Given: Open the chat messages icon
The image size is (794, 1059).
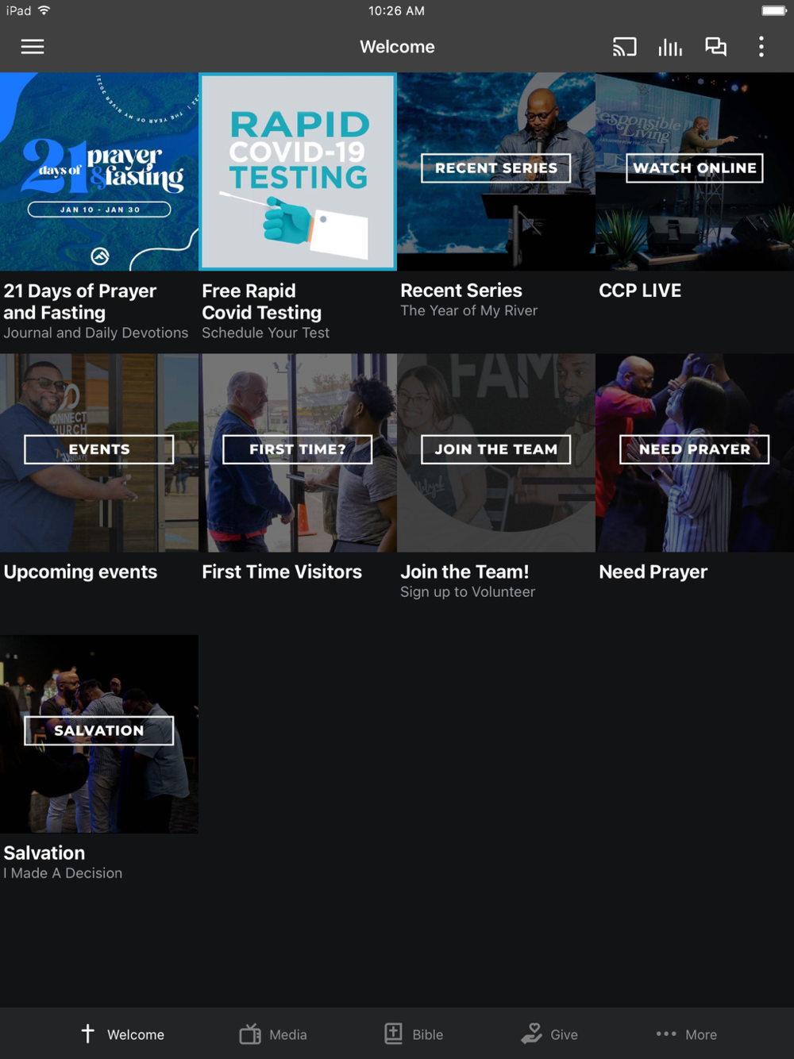Looking at the screenshot, I should [716, 47].
